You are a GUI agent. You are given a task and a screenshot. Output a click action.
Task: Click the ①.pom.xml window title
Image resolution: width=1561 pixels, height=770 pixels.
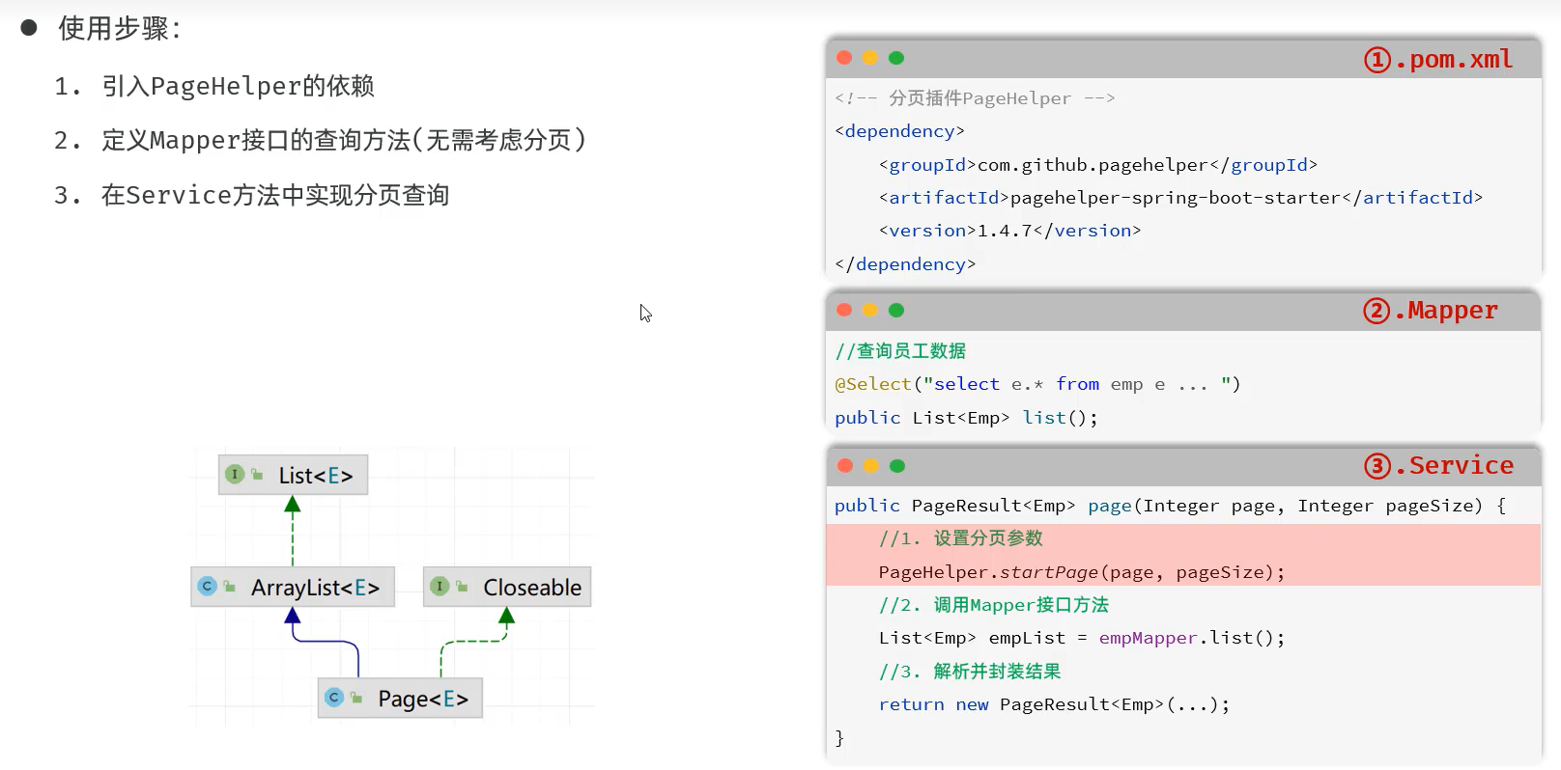(x=1437, y=60)
